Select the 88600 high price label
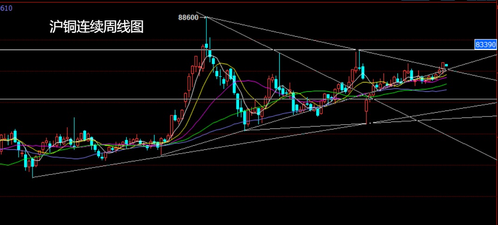The width and height of the screenshot is (498, 225). point(188,18)
